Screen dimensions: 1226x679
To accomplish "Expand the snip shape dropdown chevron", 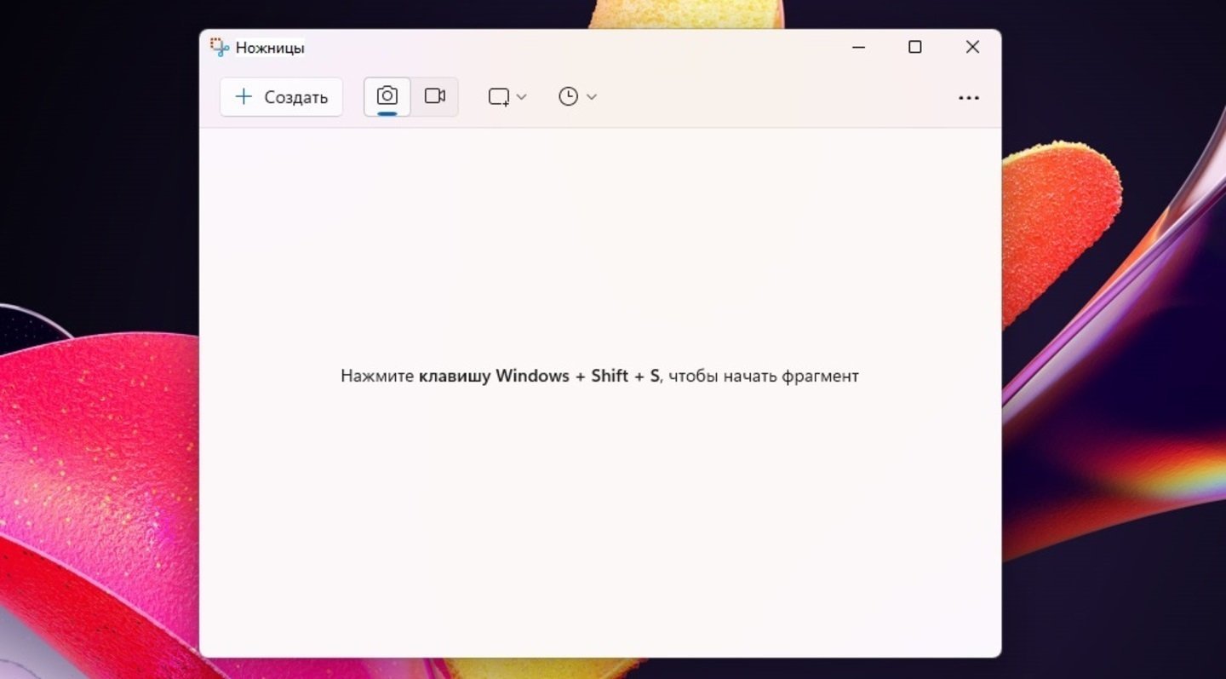I will pyautogui.click(x=522, y=97).
